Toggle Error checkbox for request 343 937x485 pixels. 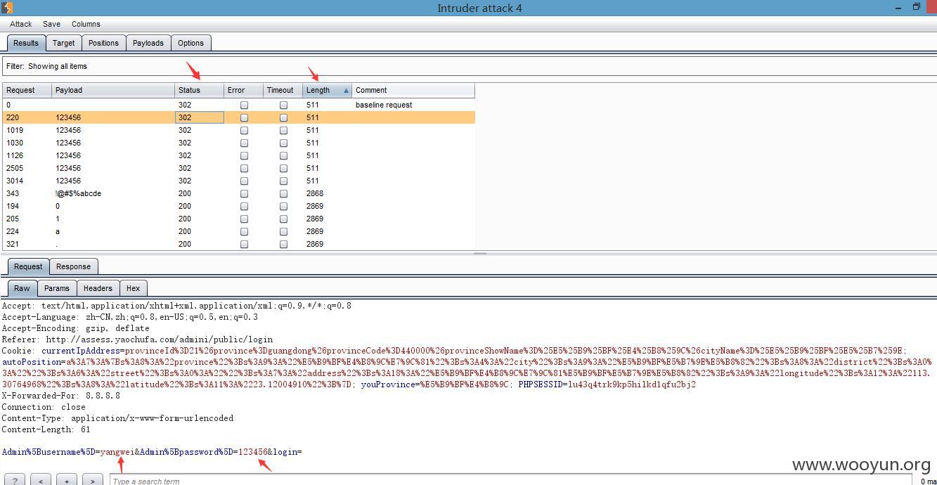click(244, 193)
